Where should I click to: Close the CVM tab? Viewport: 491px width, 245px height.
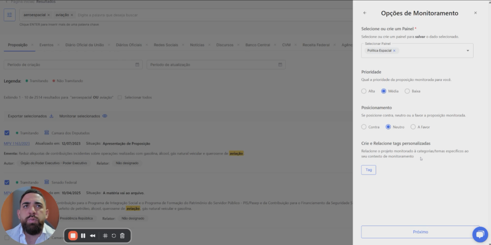296,45
